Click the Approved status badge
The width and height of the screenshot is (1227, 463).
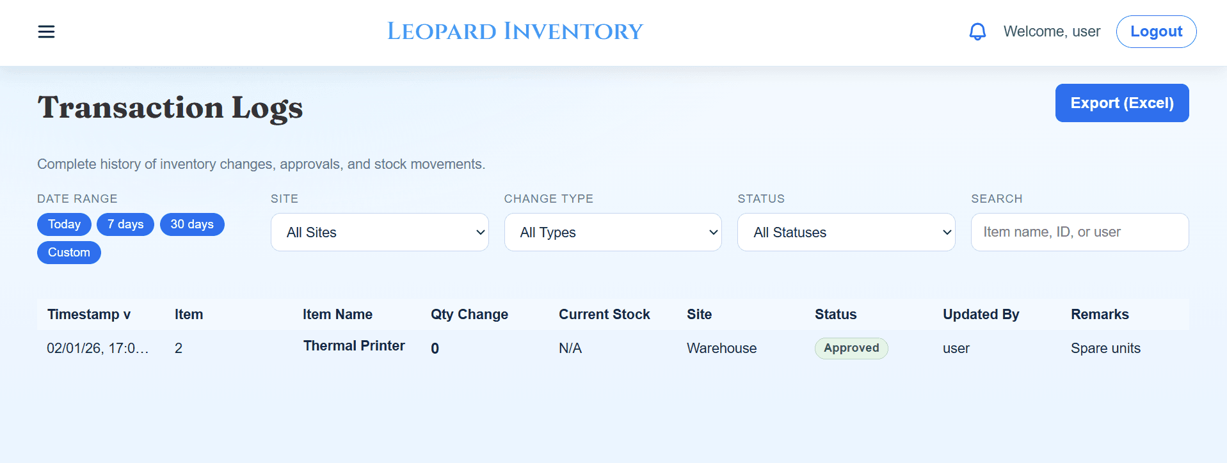click(x=851, y=348)
